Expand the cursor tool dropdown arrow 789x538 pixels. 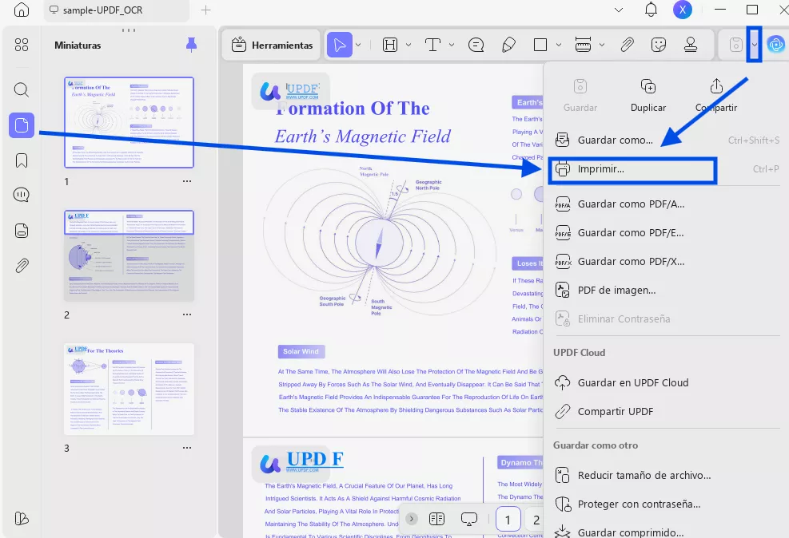[x=358, y=45]
